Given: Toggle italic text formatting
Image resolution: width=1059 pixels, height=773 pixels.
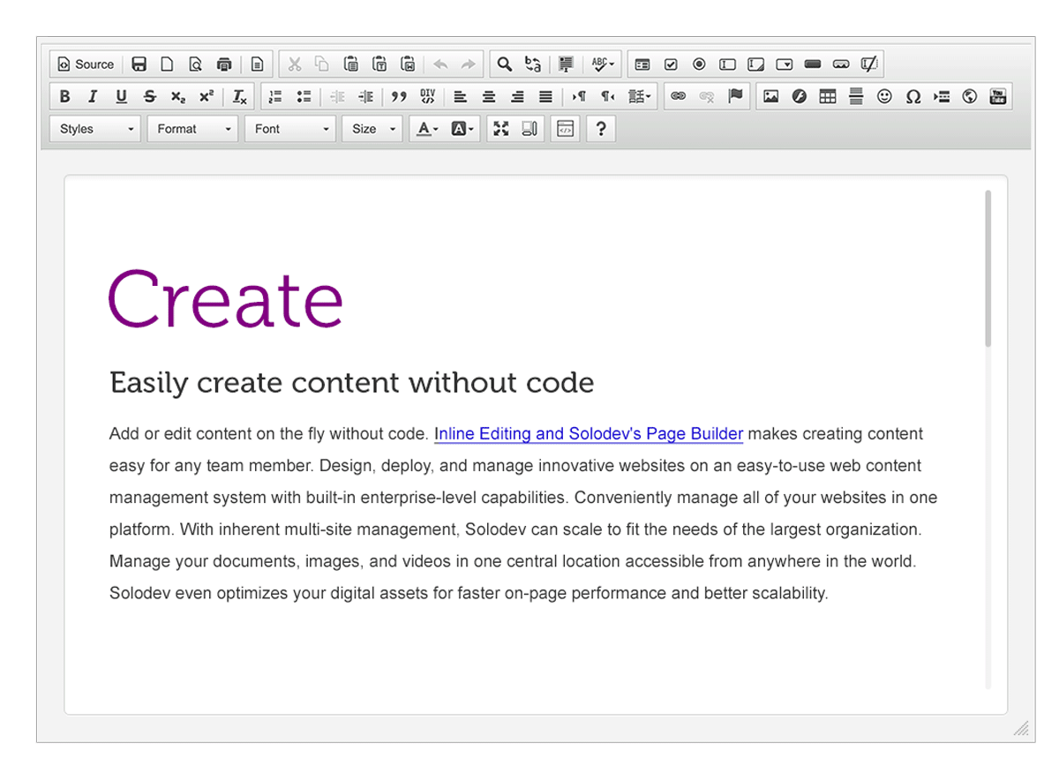Looking at the screenshot, I should [93, 97].
